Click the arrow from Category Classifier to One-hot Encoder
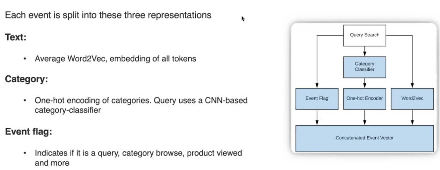Viewport: 440px width, 170px height. point(365,83)
